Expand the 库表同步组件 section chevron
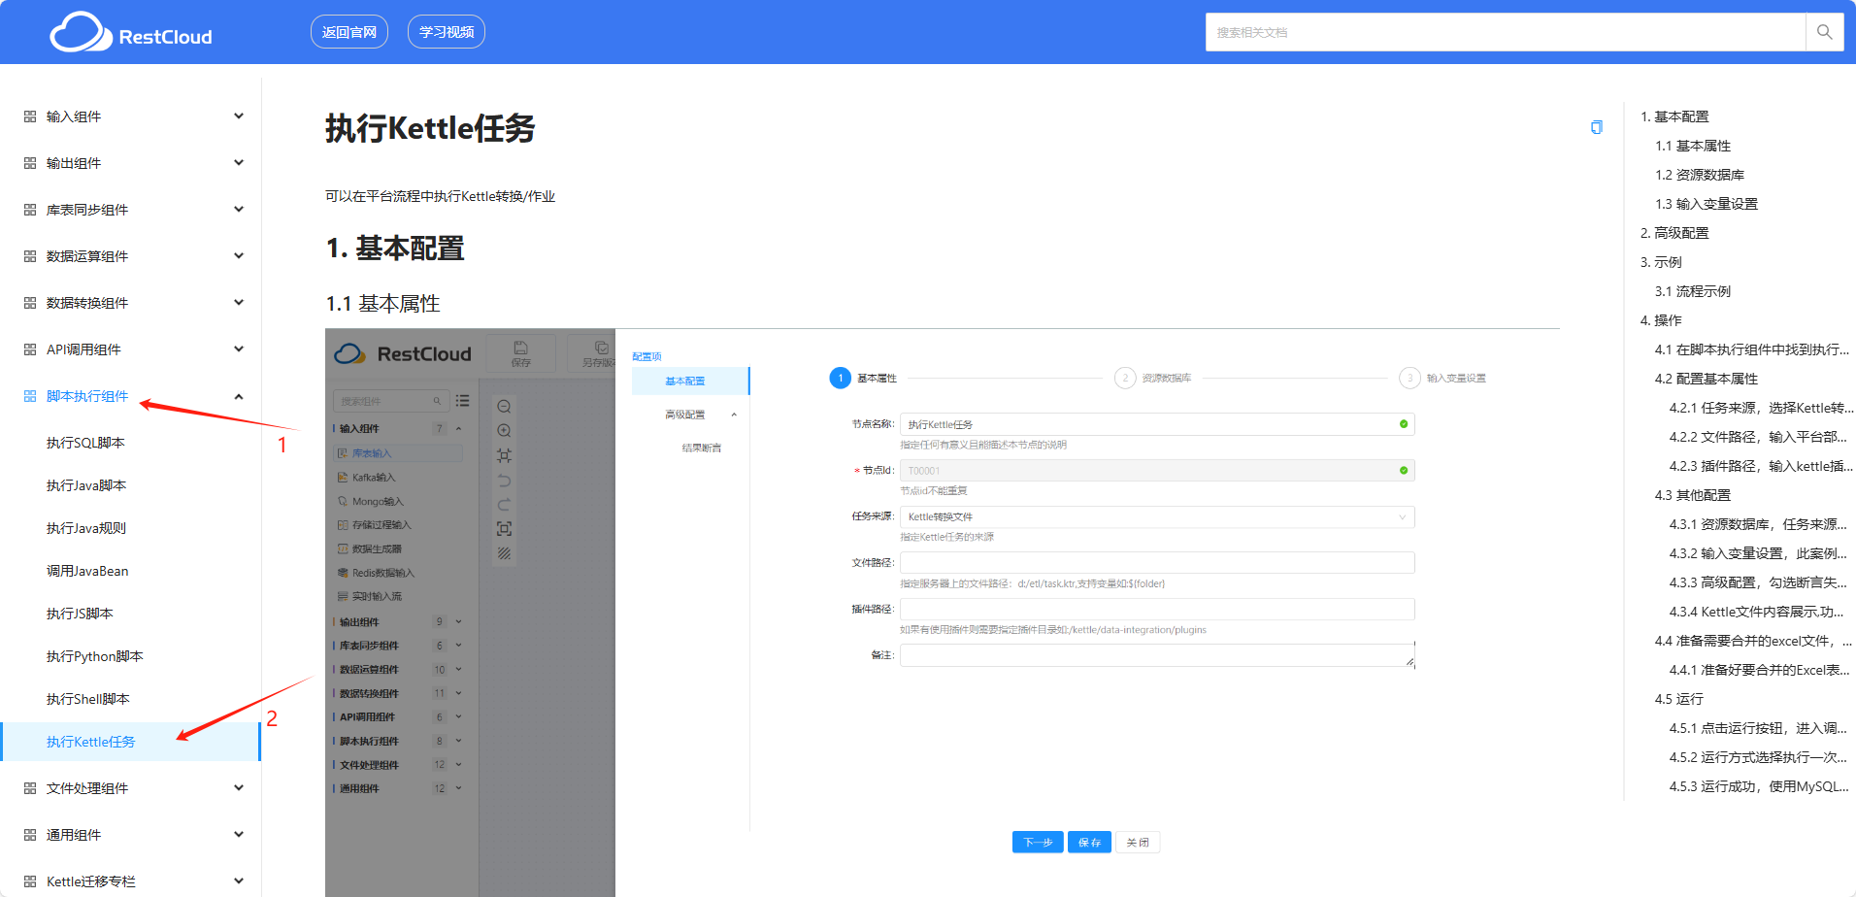 coord(239,210)
